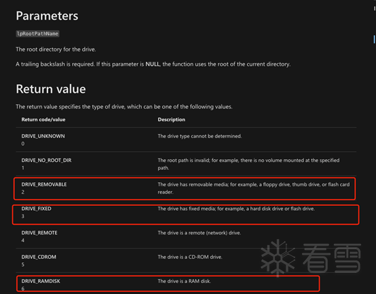
Task: Select the DRIVE_REMOVABLE return code
Action: pyautogui.click(x=44, y=184)
